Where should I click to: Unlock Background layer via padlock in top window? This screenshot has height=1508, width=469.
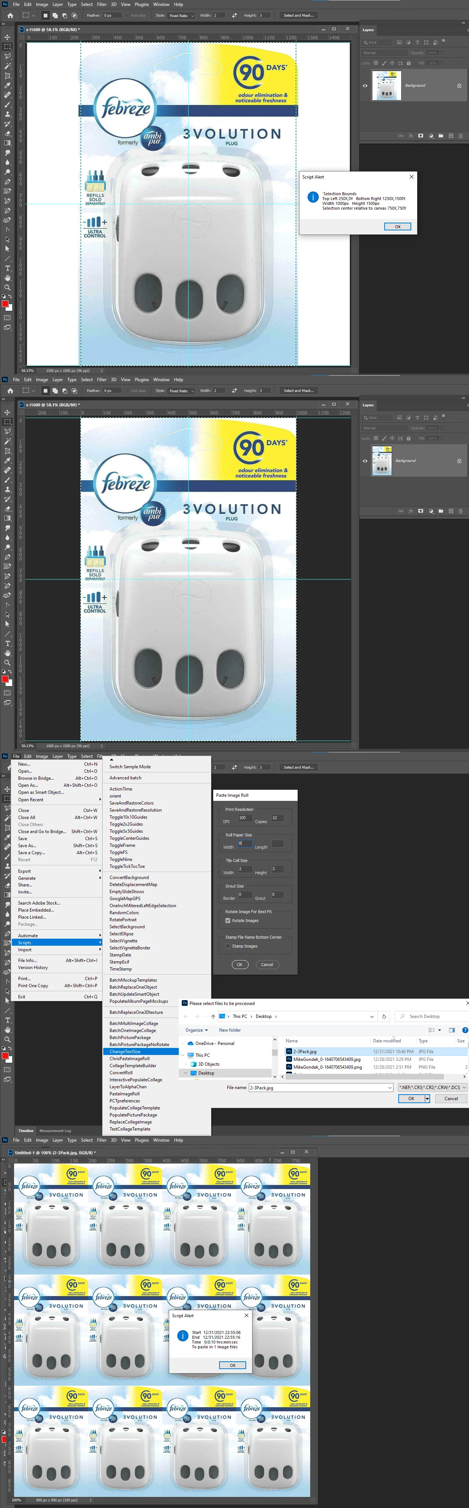(459, 86)
